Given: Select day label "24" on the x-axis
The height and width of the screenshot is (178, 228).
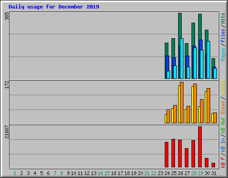Looking at the screenshot, I should pyautogui.click(x=167, y=173).
